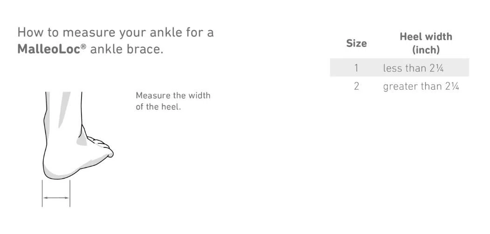Select the size 1 row number
This screenshot has width=490, height=234.
356,68
